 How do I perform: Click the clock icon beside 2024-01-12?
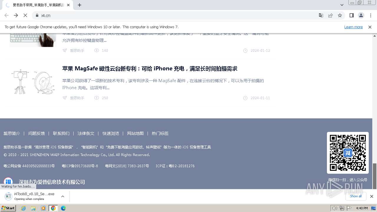click(x=245, y=50)
